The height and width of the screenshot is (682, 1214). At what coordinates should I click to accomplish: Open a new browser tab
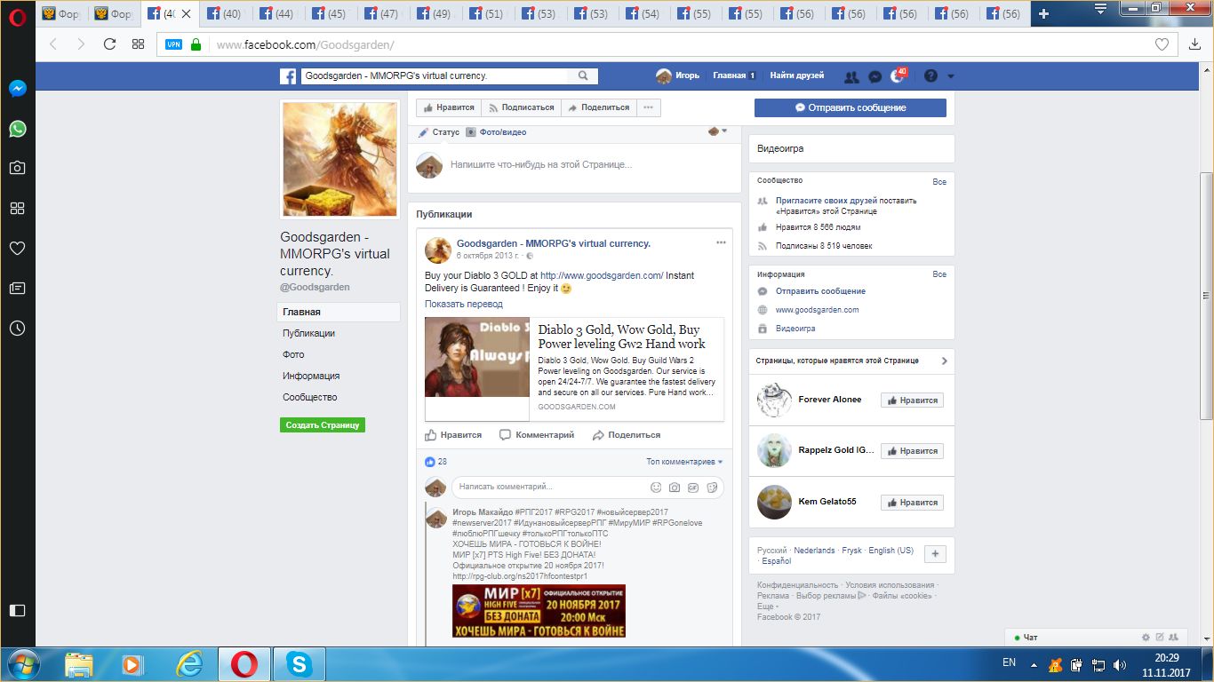1043,13
